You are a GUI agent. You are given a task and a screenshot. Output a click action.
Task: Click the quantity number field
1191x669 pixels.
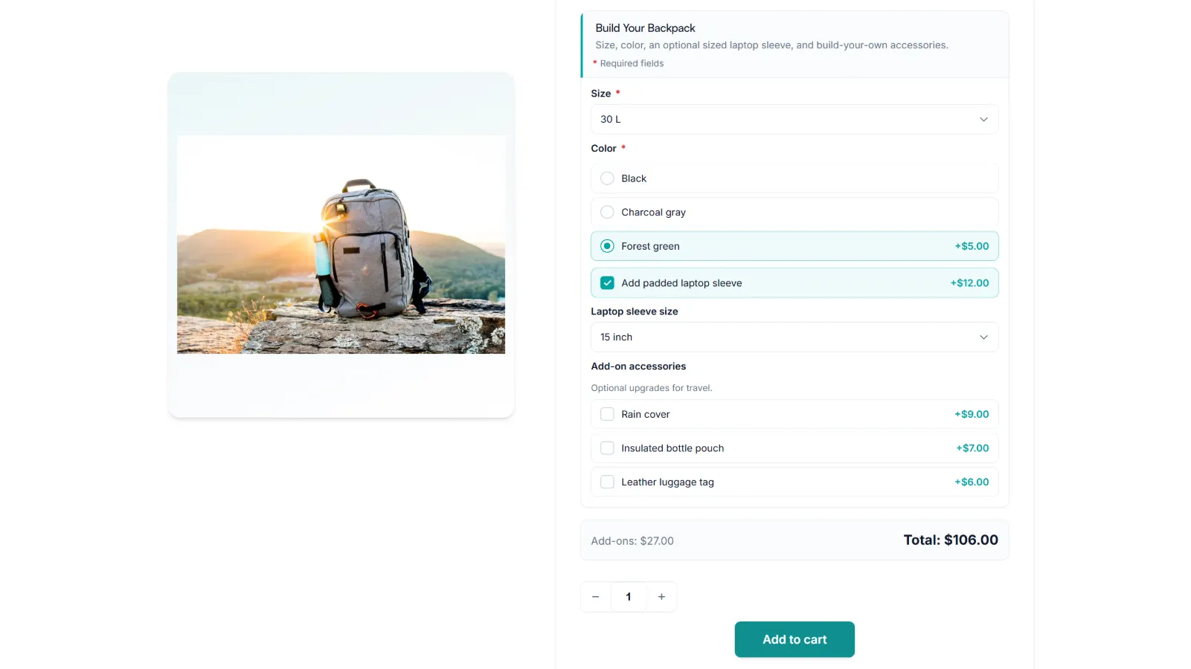[x=629, y=597]
